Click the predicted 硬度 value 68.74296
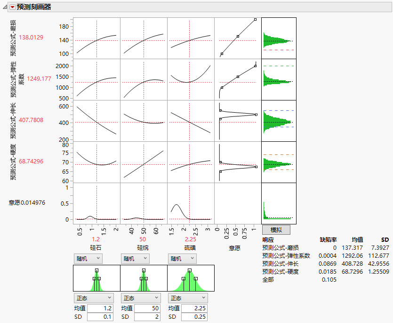This screenshot has height=323, width=393. point(31,161)
